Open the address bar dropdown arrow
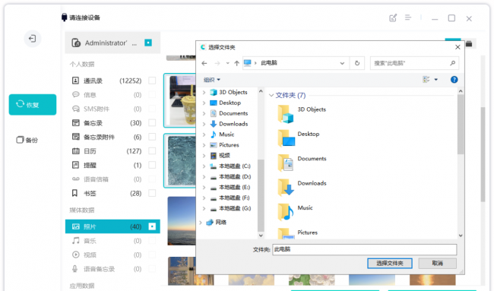 [x=342, y=63]
